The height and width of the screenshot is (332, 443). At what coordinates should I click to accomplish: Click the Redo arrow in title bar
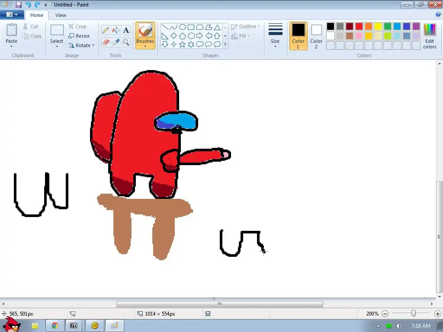(x=37, y=4)
